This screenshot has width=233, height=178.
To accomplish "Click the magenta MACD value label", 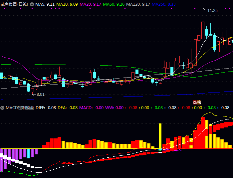I will click(x=91, y=108).
